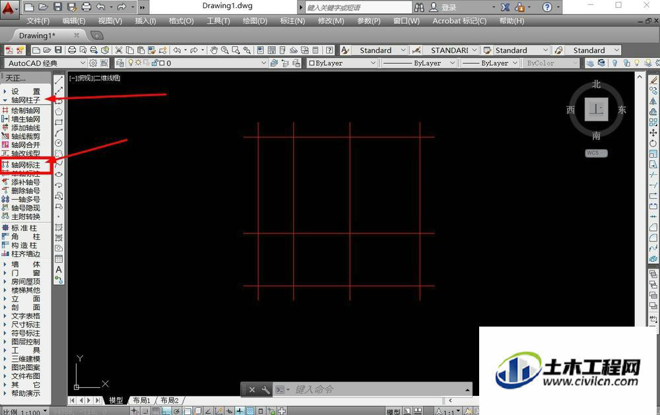Open the ByLayer color dropdown
Screen dimensions: 660x415
tap(373, 63)
